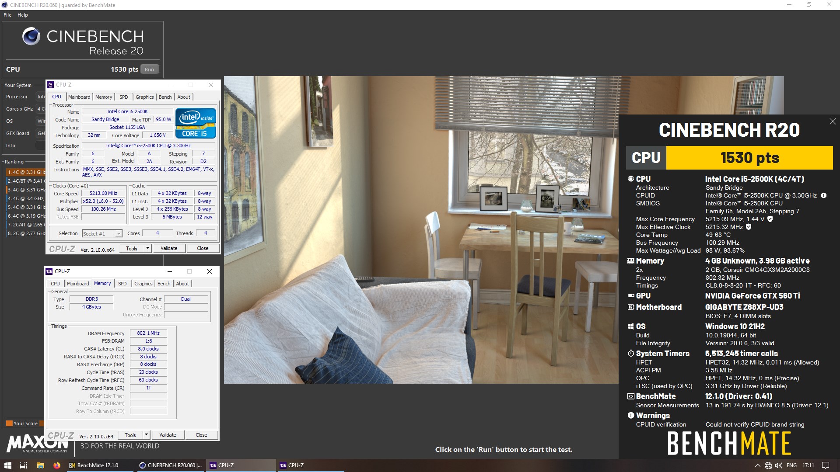Click the Cinebench logo icon
Viewport: 840px width, 472px height.
click(x=31, y=36)
